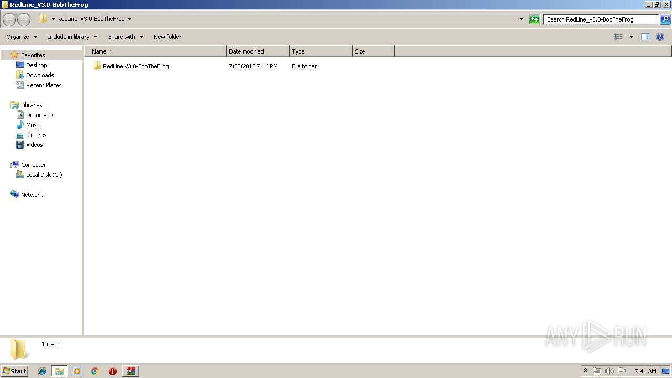Open Google Chrome from taskbar
Image resolution: width=672 pixels, height=378 pixels.
click(x=95, y=371)
